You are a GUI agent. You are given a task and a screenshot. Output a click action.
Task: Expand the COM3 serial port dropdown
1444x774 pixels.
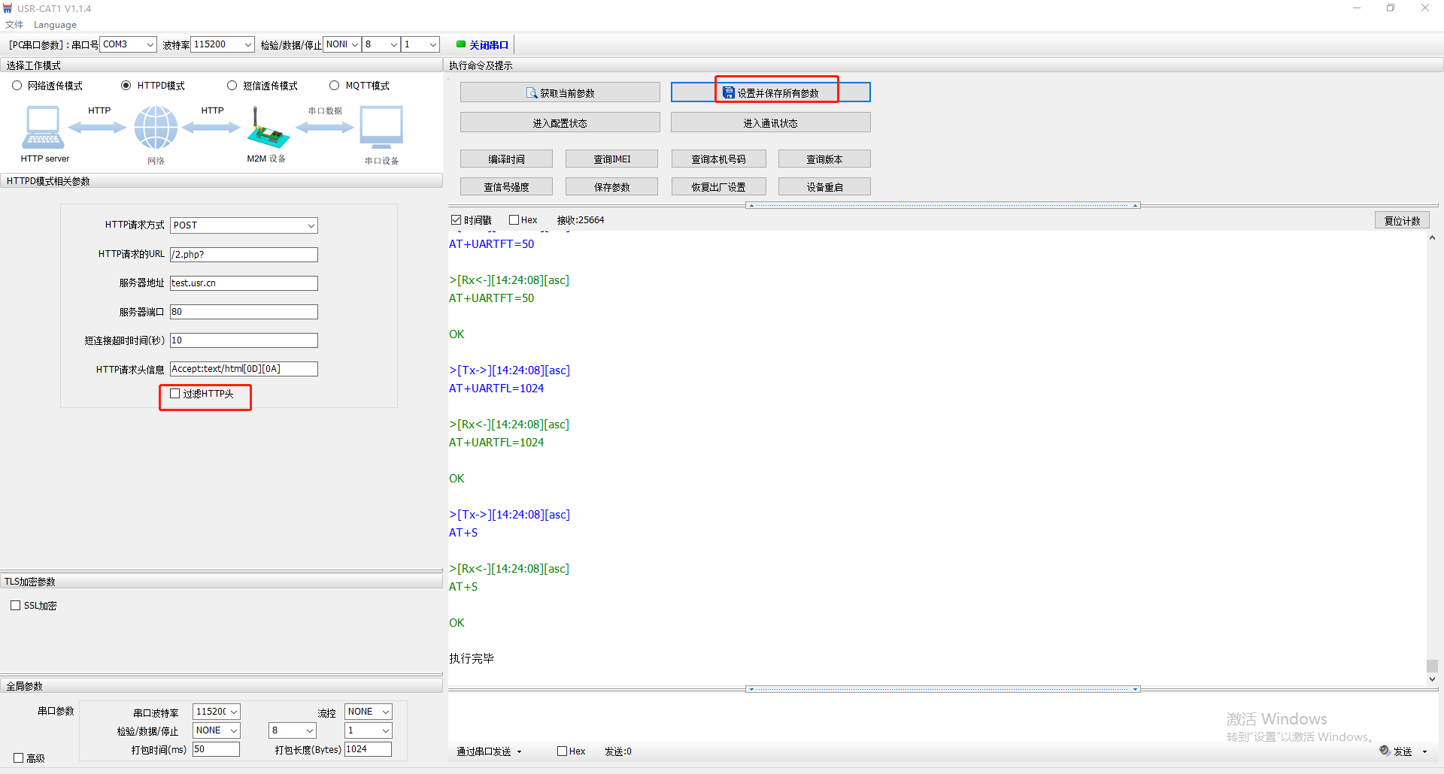[150, 44]
